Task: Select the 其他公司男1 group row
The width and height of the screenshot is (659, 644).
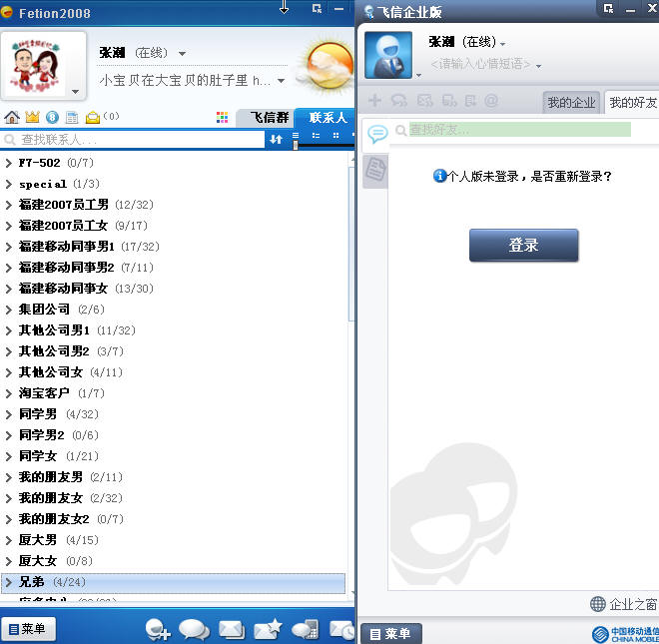Action: click(174, 330)
